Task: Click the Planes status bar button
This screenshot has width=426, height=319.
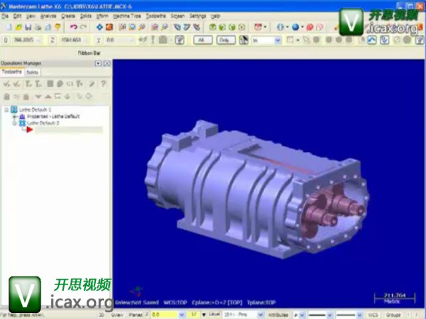Action: click(136, 314)
